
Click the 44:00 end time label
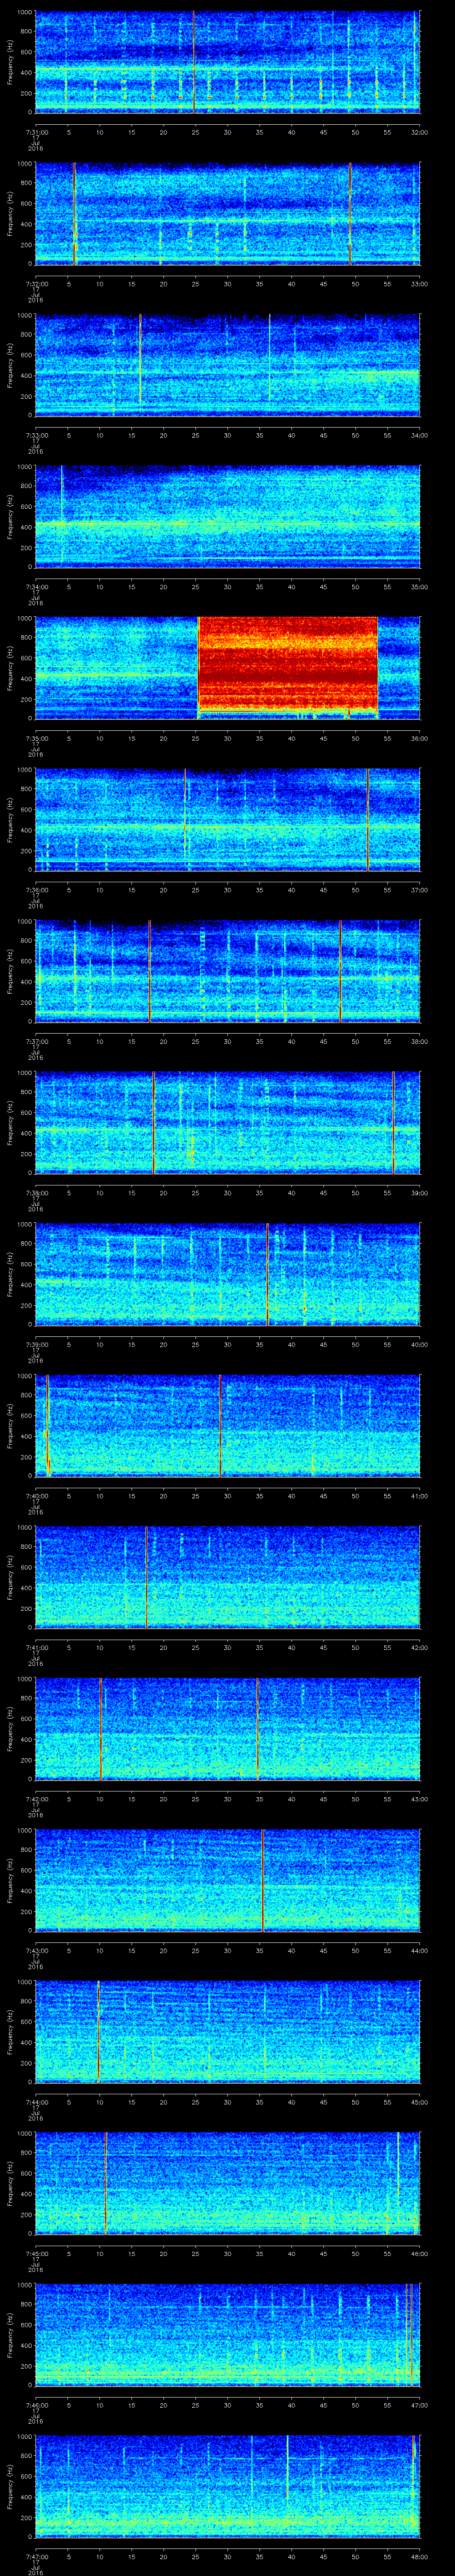[419, 1950]
